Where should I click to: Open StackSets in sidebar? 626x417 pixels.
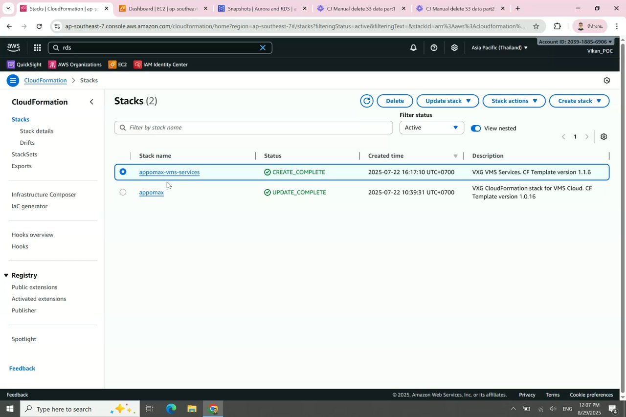[24, 154]
